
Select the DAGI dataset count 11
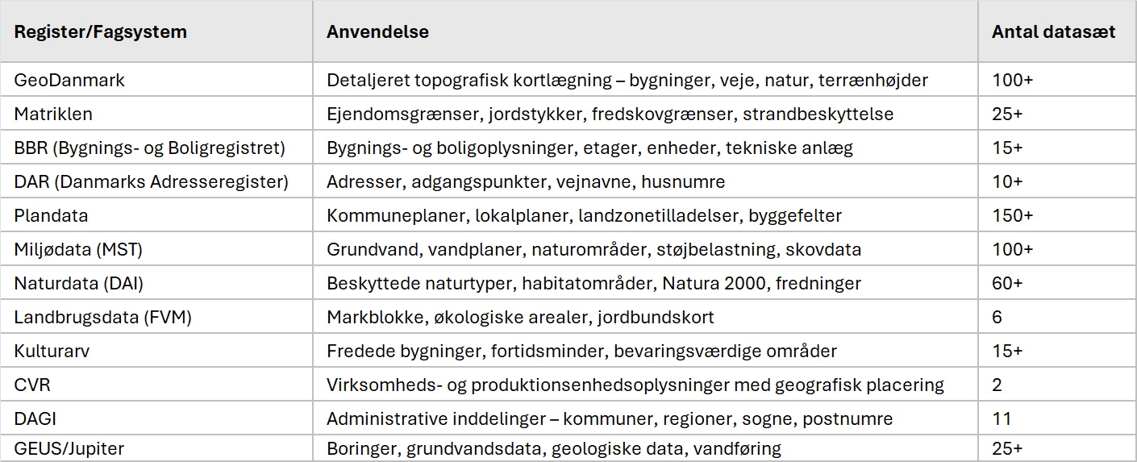(1002, 419)
